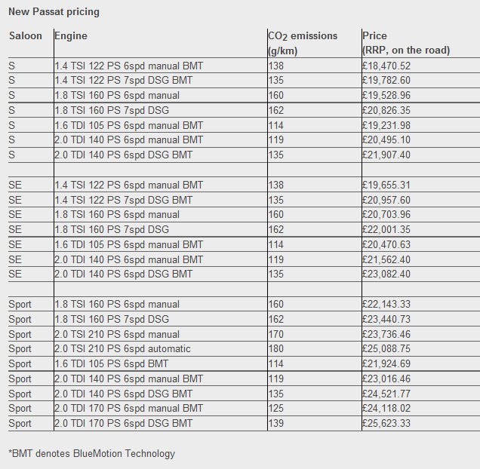Select Sport 1.8 TSI 160 PS 6spd manual engine
Viewport: 480px width, 469px height.
[x=117, y=304]
